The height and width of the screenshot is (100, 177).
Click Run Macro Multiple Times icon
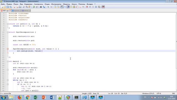tap(96, 7)
